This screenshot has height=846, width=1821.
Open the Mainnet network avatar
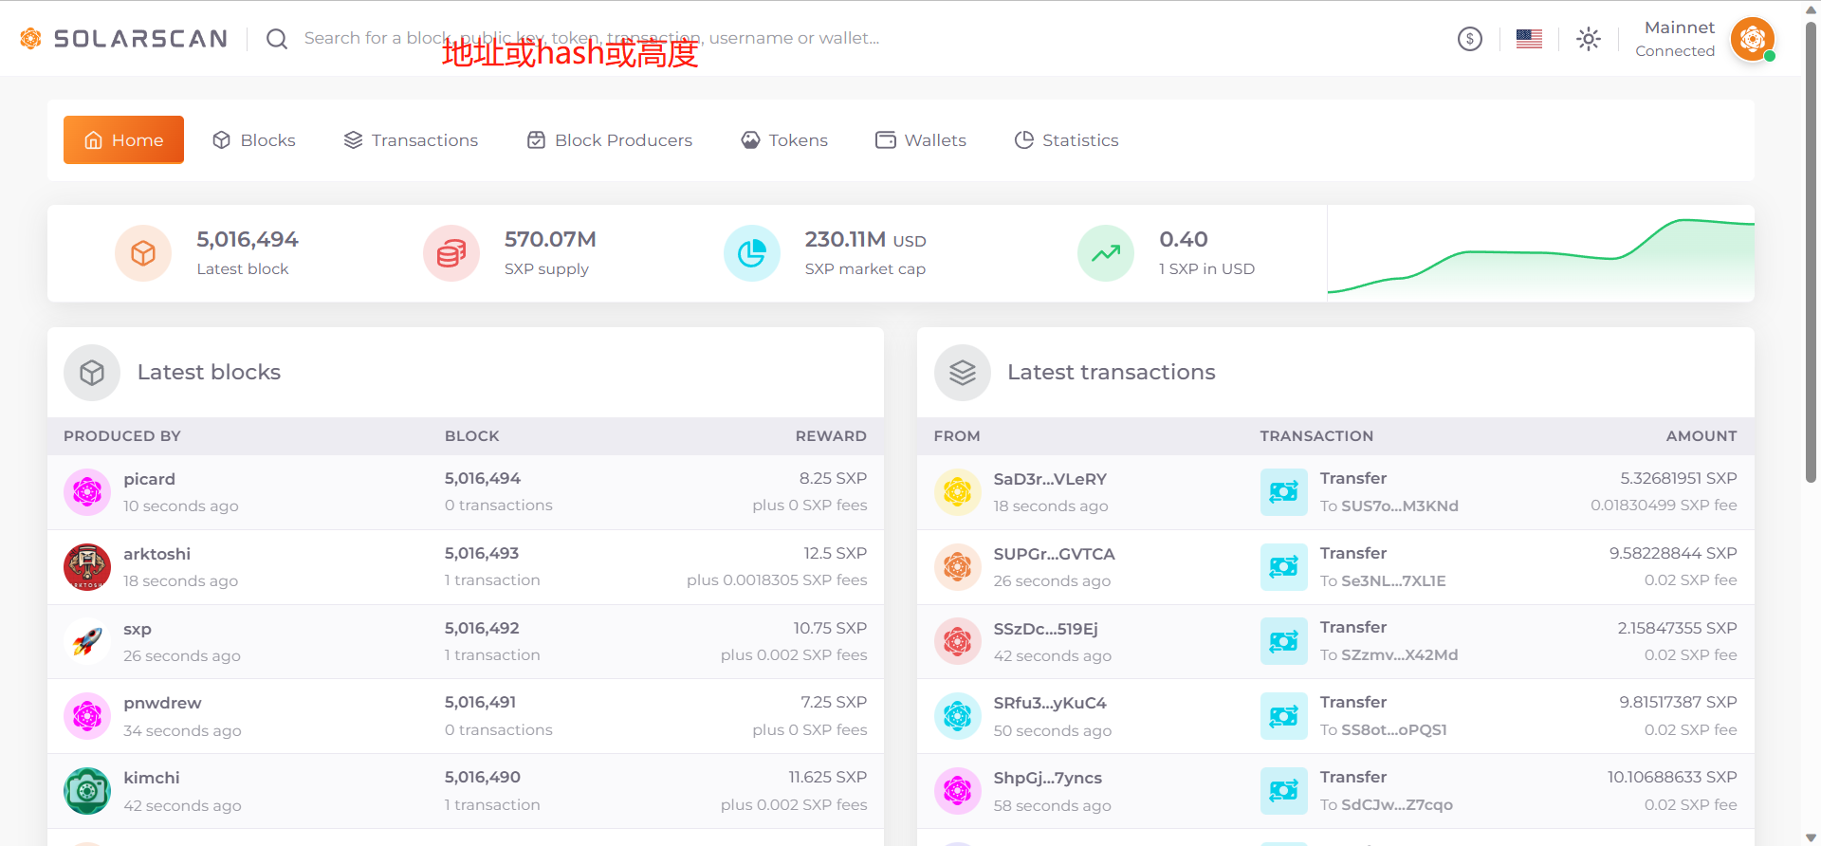click(x=1753, y=39)
